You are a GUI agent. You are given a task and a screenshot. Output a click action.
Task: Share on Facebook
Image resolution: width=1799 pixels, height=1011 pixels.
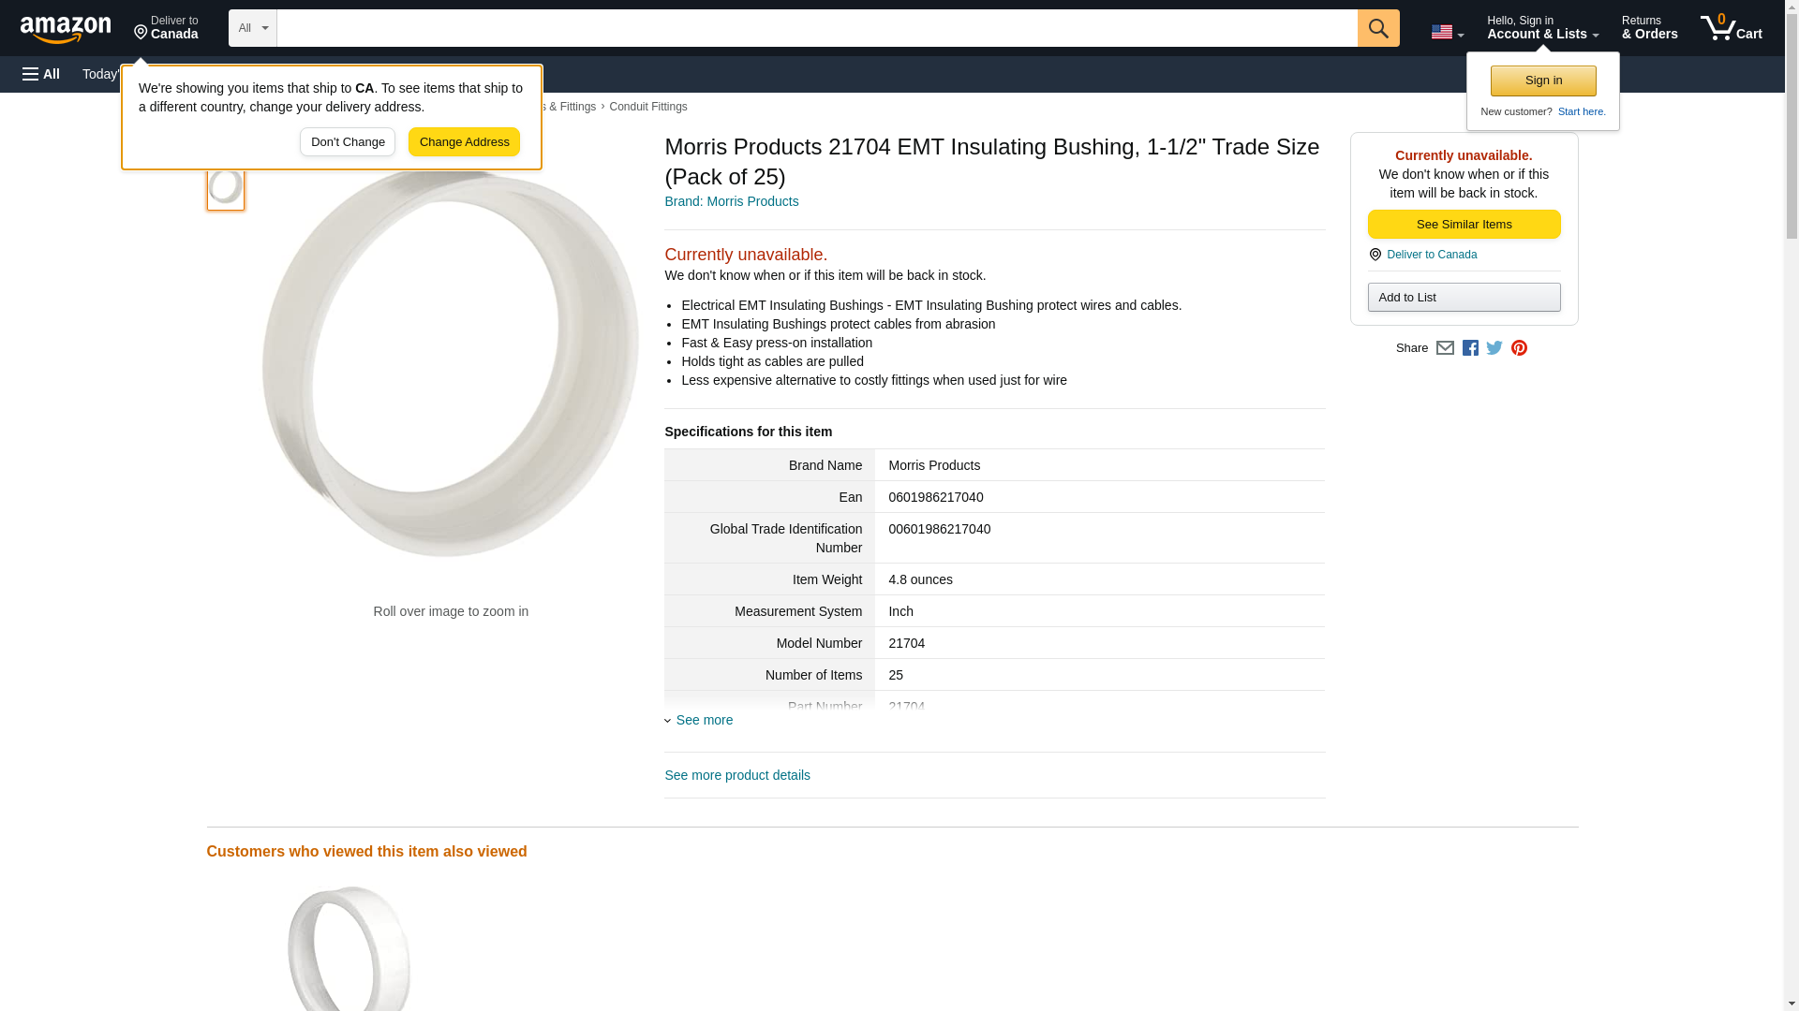(1470, 348)
